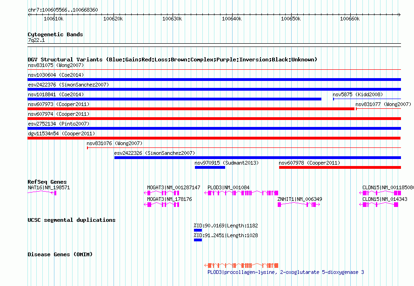This screenshot has height=286, width=414.
Task: Open the PLOD3 procollagen-lysine OMIM description link
Action: pos(286,272)
